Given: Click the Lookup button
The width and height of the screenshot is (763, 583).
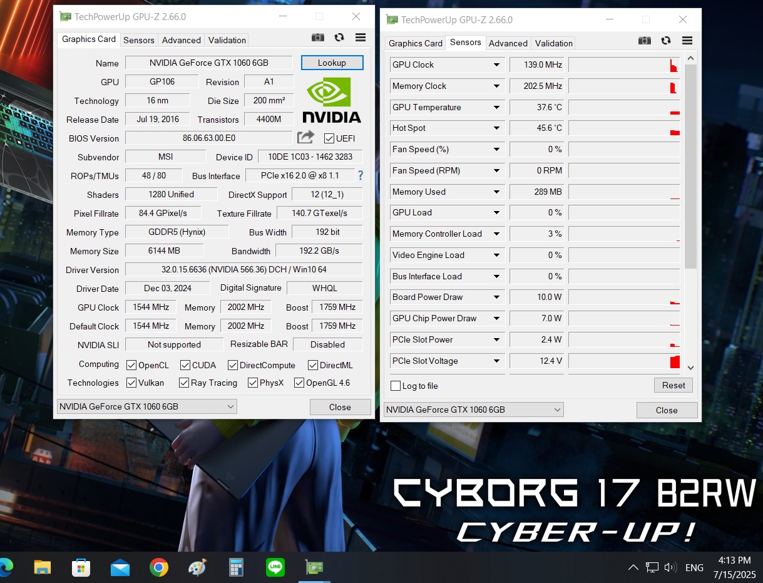Looking at the screenshot, I should point(332,63).
